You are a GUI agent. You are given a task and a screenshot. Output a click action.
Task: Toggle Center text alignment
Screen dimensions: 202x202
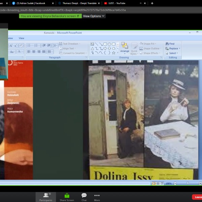point(34,52)
